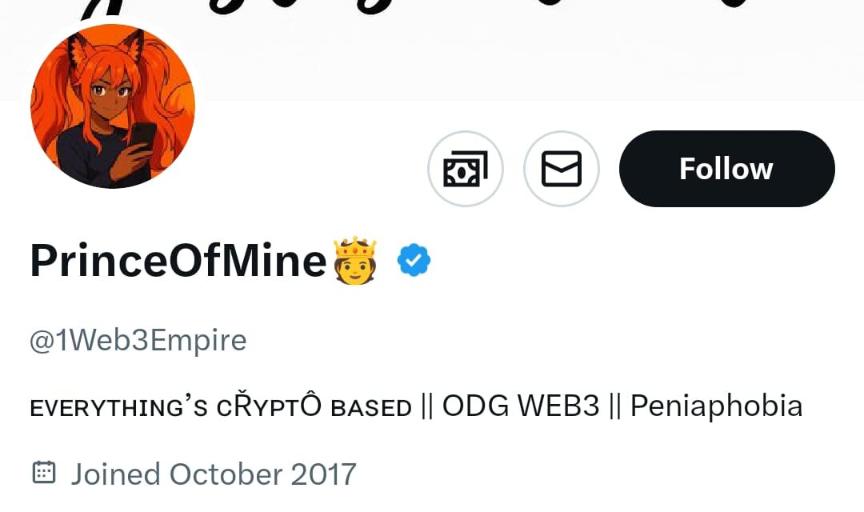
Task: Click the PrinceOfMine display name
Action: point(178,260)
